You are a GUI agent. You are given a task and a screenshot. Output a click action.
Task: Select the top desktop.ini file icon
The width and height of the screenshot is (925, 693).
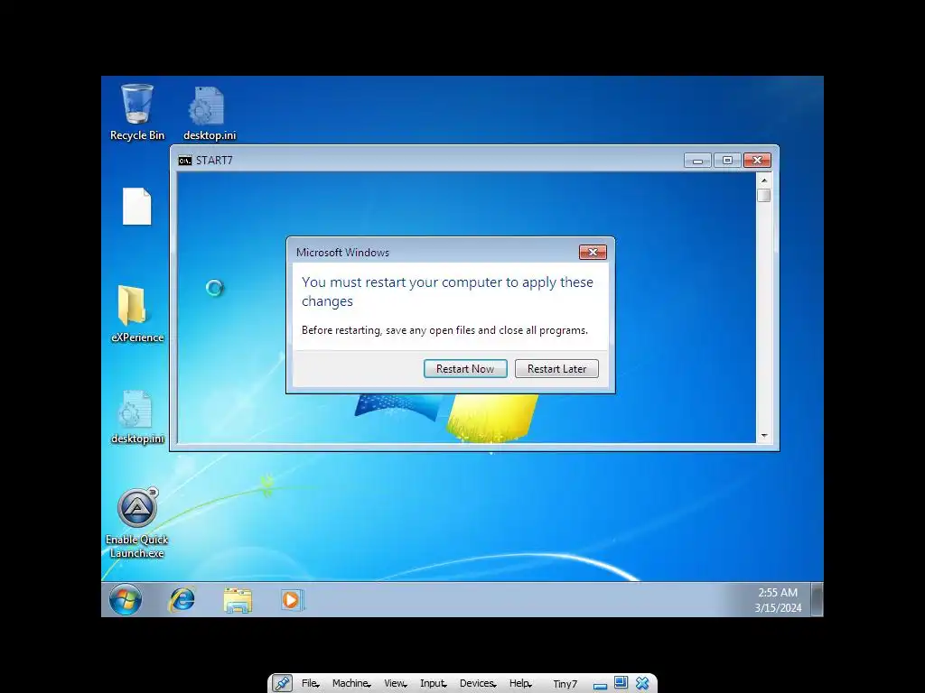pyautogui.click(x=209, y=114)
